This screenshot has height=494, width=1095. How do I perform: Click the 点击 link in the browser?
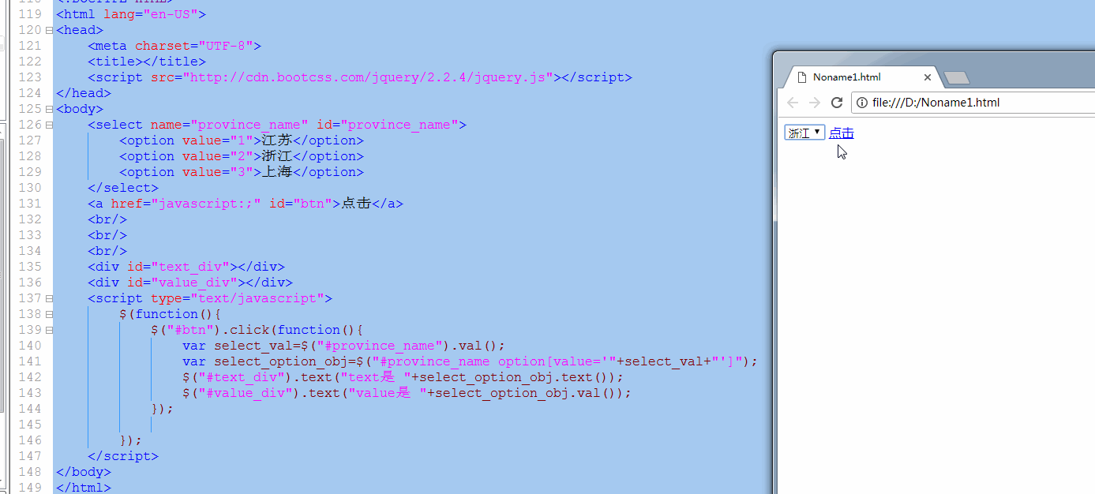(x=841, y=133)
